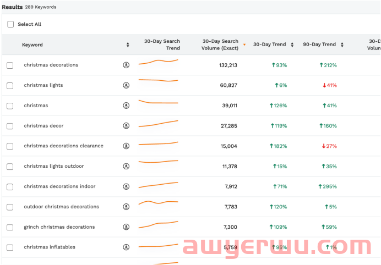Click search volume 11,378
This screenshot has height=265, width=381.
click(x=230, y=166)
